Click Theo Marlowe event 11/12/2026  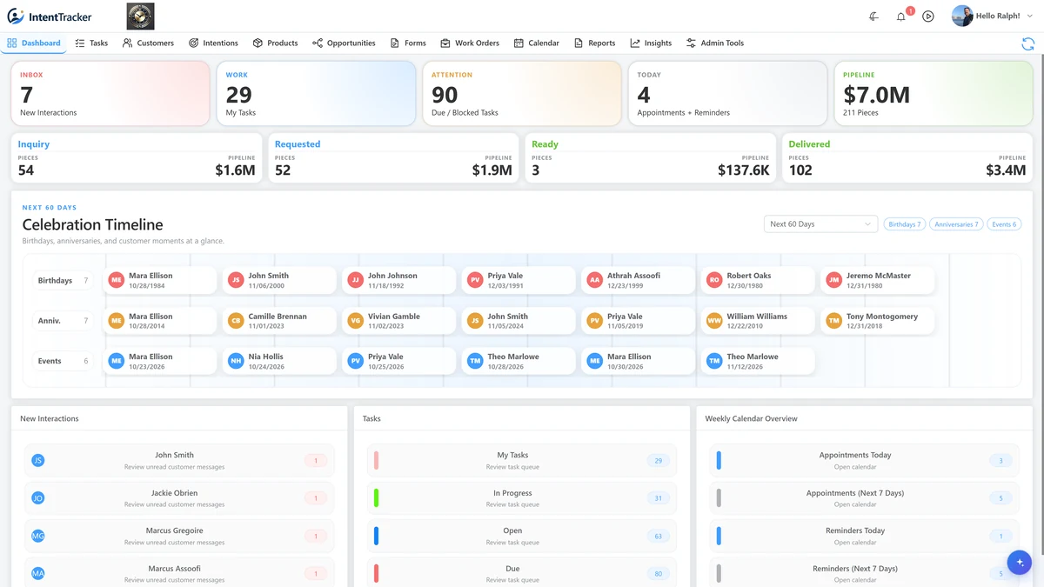point(758,361)
